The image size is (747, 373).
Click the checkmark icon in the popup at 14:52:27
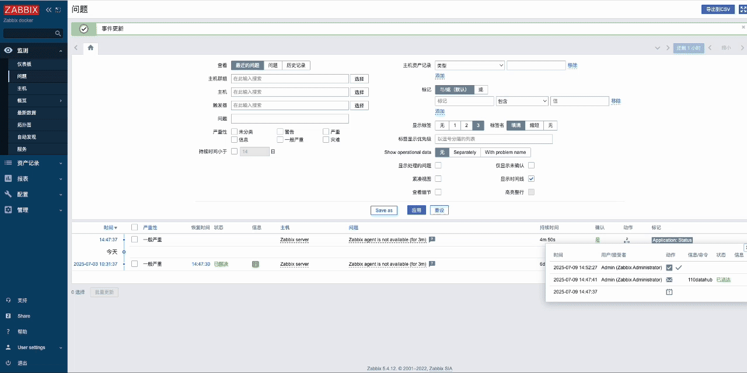point(679,268)
